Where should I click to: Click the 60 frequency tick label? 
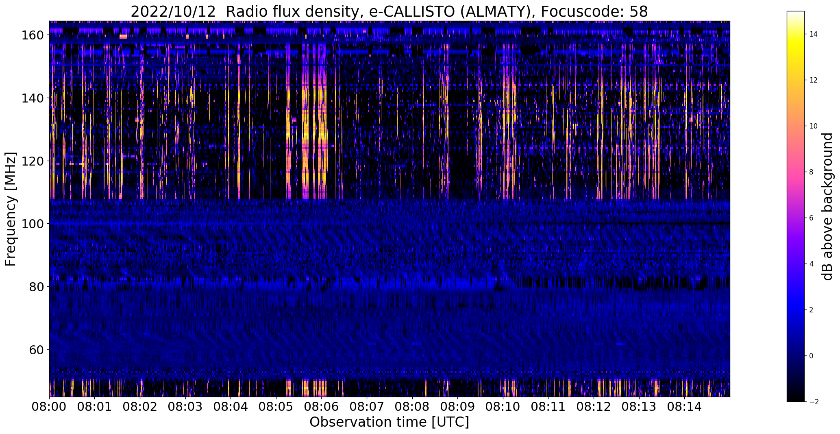click(36, 350)
